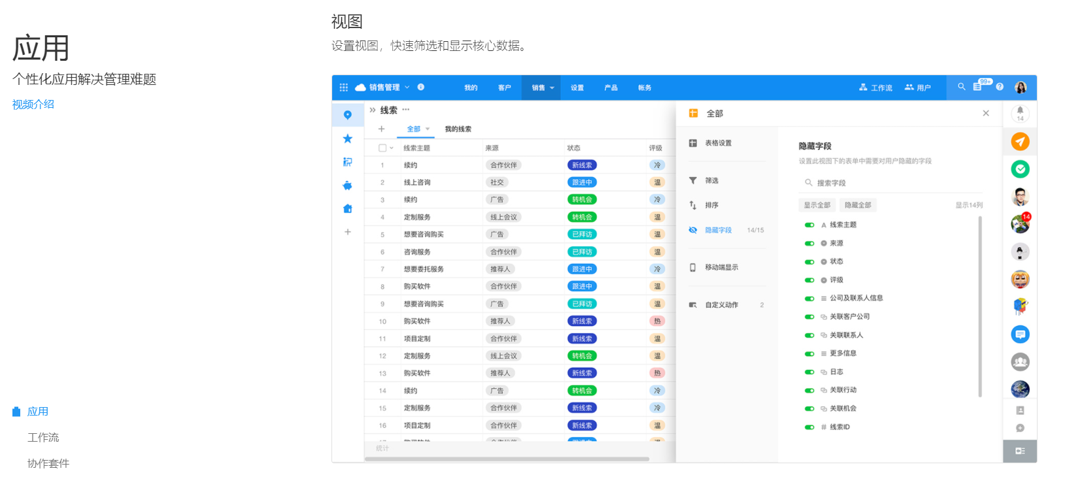Image resolution: width=1065 pixels, height=492 pixels.
Task: Click the table's horizontal scrollbar
Action: tap(507, 459)
